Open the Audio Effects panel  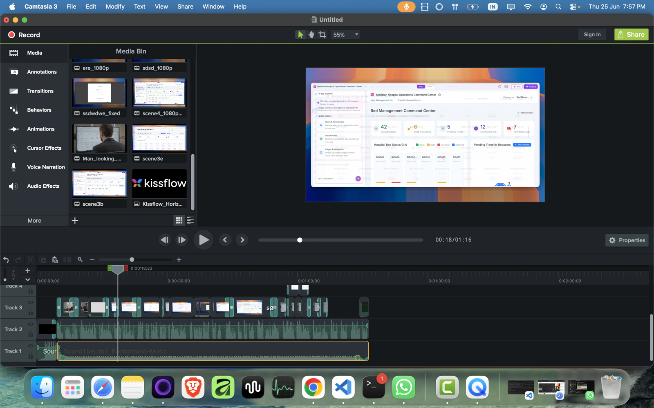pyautogui.click(x=34, y=186)
